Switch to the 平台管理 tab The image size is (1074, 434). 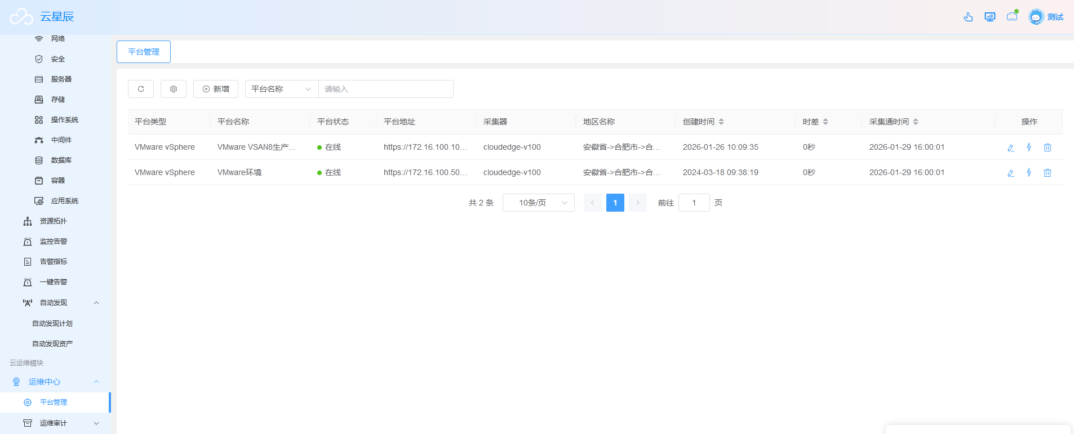tap(144, 52)
